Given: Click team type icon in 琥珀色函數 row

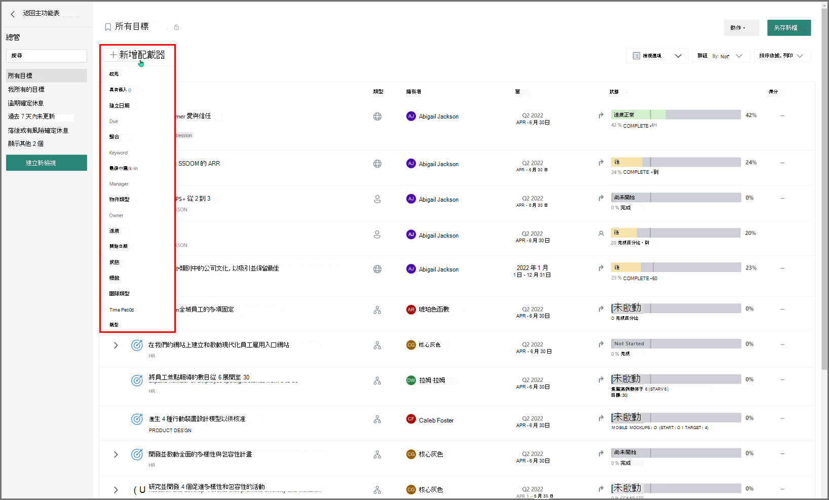Looking at the screenshot, I should tap(378, 310).
